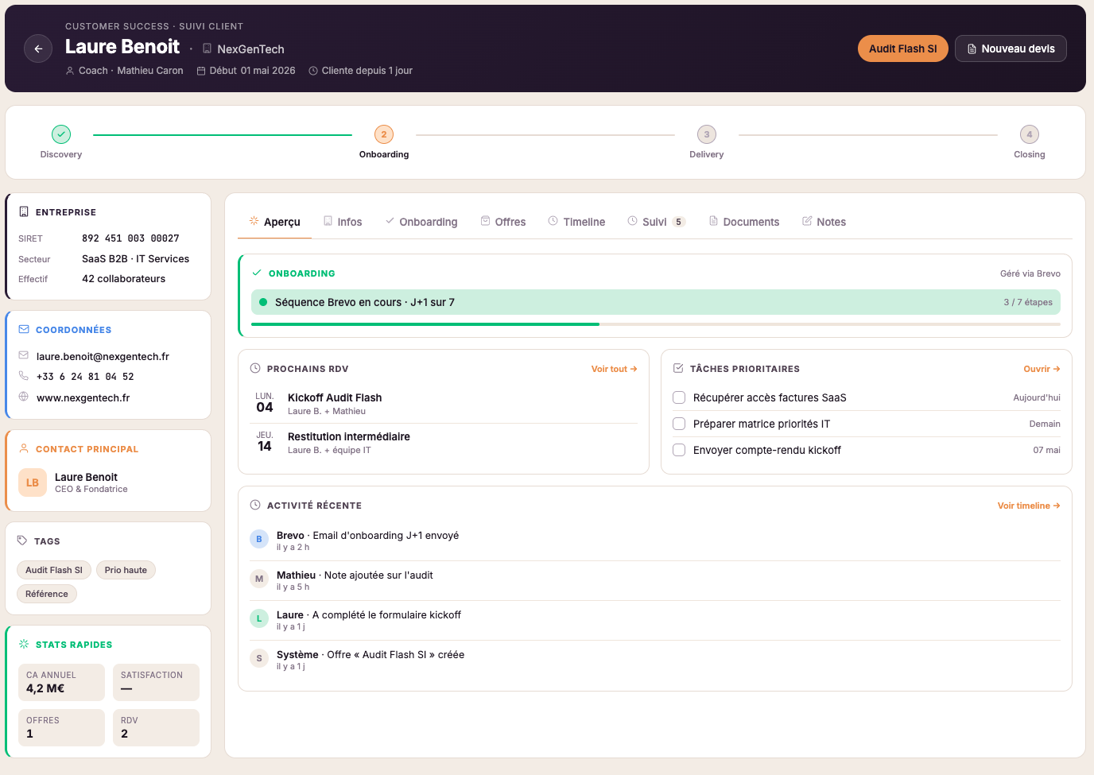Click the Nouveau devis button
The height and width of the screenshot is (775, 1094).
click(1011, 48)
